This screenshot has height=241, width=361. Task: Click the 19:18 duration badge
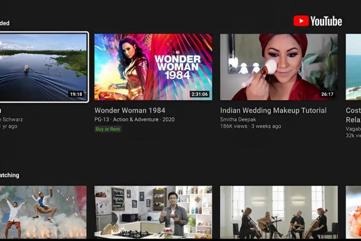coord(76,94)
